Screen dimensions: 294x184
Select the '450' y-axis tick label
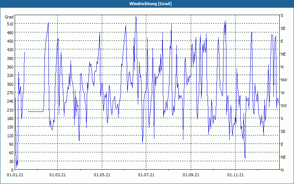(10, 41)
